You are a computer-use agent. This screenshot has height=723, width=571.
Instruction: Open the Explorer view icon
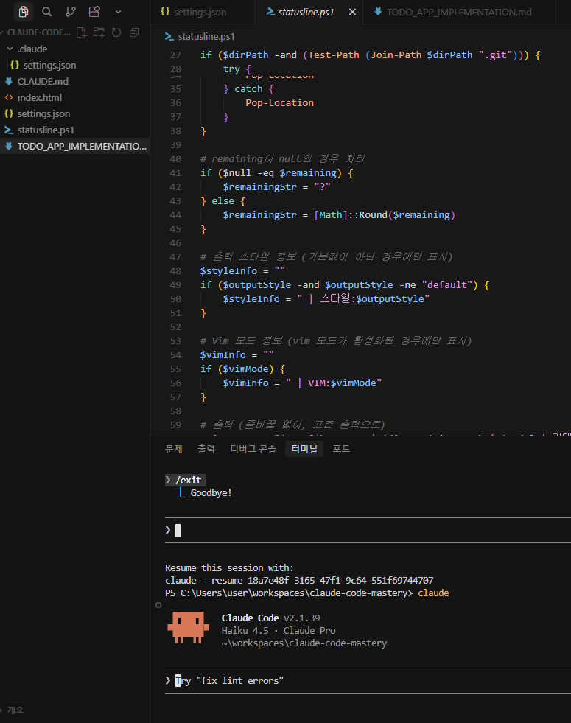(x=24, y=12)
